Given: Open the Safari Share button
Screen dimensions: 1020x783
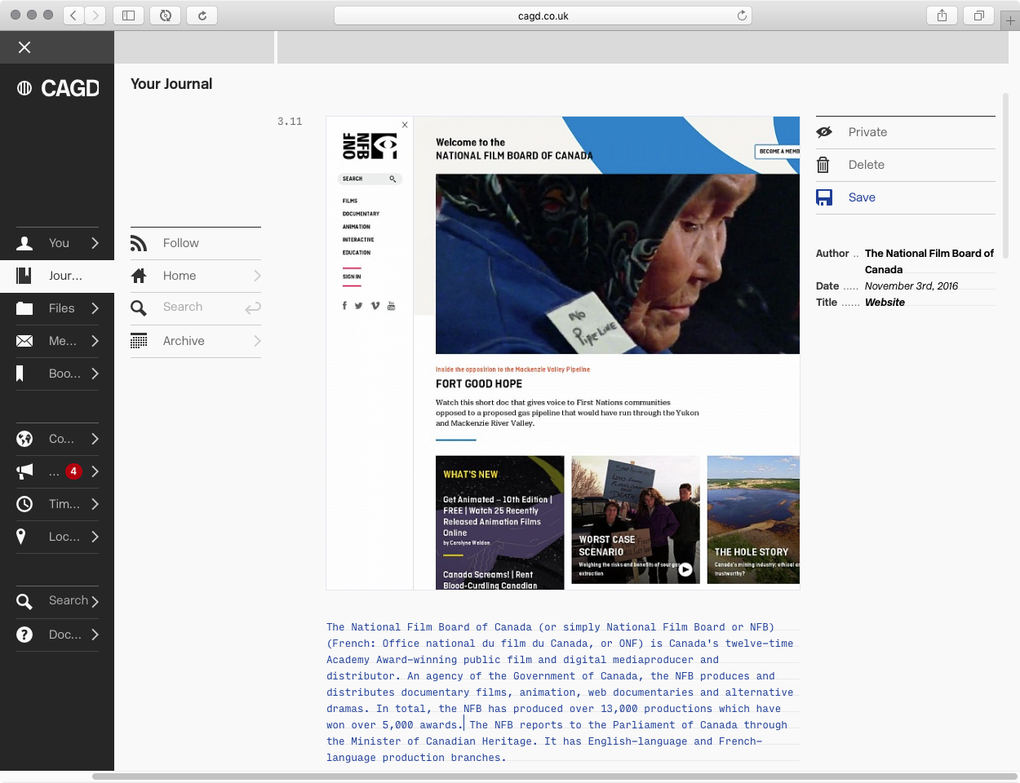Looking at the screenshot, I should coord(942,15).
